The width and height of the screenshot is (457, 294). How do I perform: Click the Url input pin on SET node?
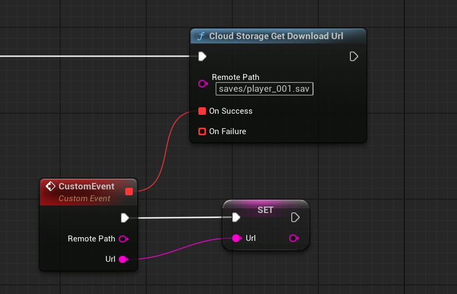[x=237, y=238]
